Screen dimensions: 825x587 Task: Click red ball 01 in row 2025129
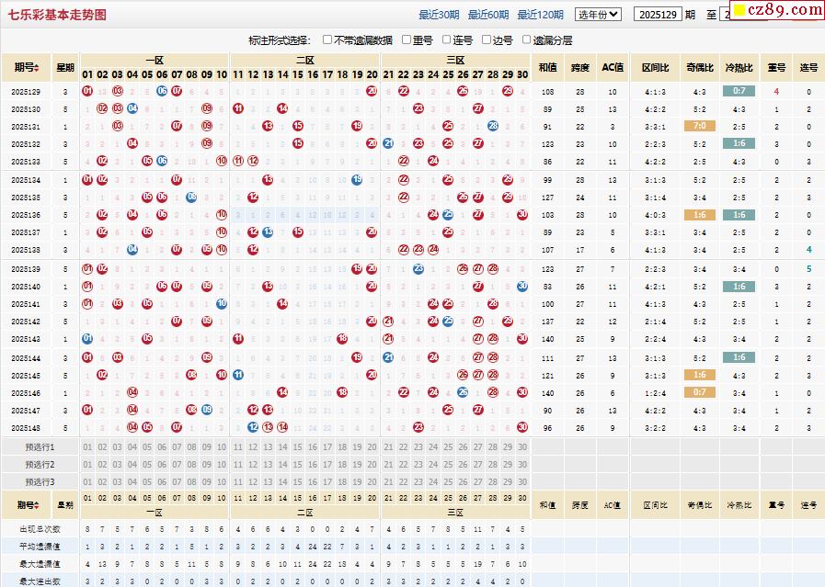[87, 91]
